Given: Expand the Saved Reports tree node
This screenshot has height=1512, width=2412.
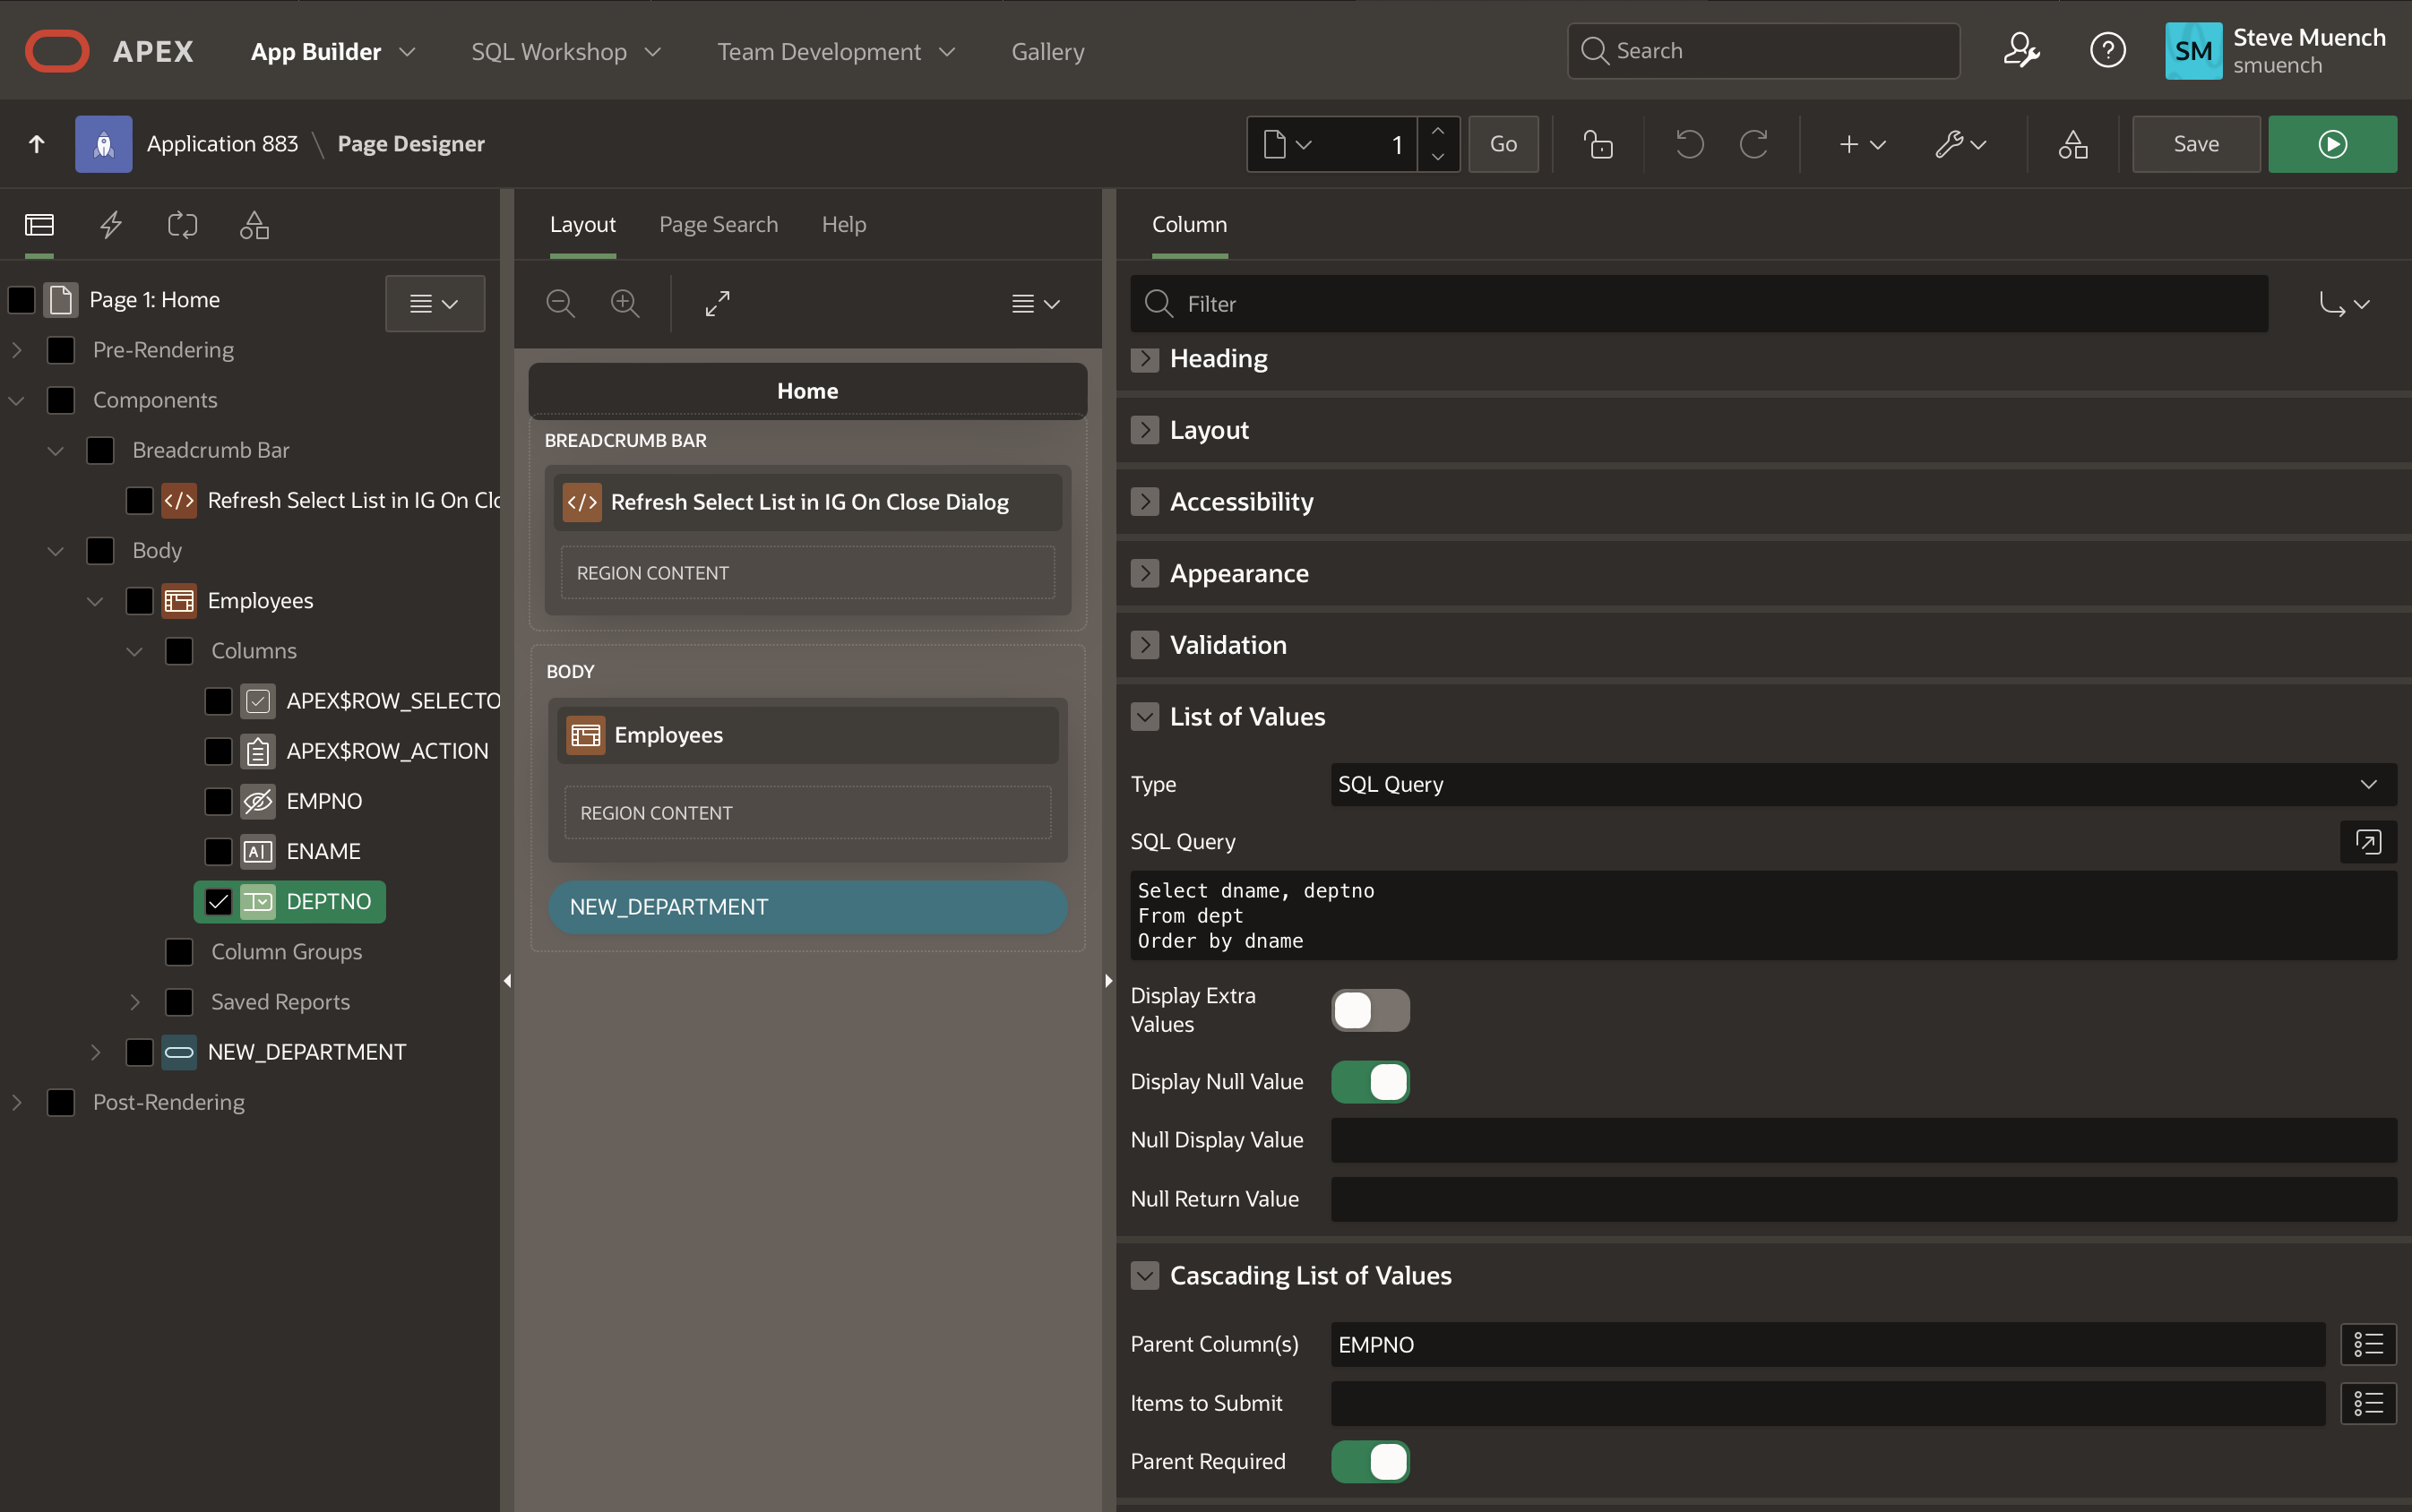Looking at the screenshot, I should [136, 1001].
